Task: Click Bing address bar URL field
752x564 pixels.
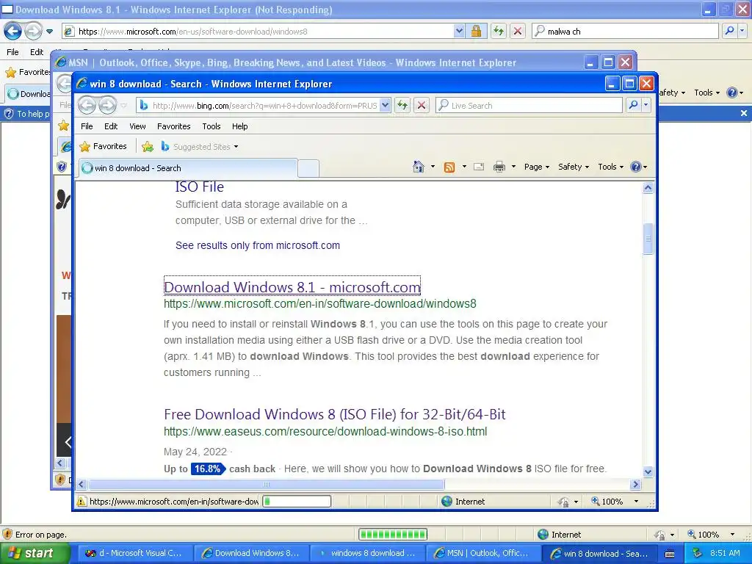Action: 263,105
